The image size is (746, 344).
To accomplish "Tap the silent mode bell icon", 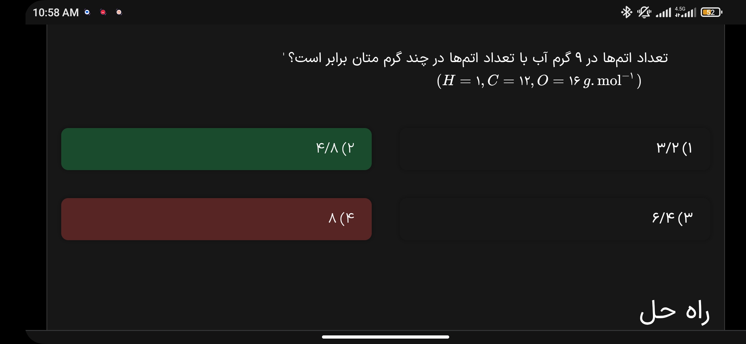I will click(x=644, y=12).
